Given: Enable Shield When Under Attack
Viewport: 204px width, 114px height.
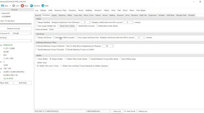Looking at the screenshot, I should tap(97, 26).
